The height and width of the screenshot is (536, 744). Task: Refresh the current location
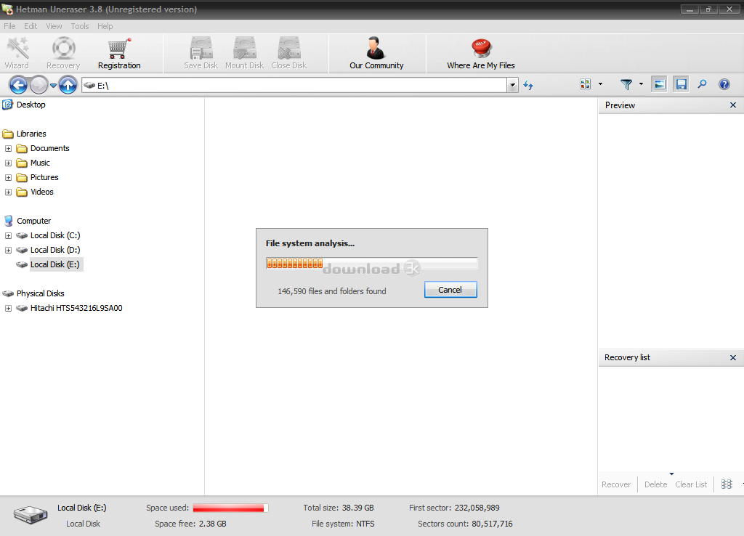tap(528, 86)
